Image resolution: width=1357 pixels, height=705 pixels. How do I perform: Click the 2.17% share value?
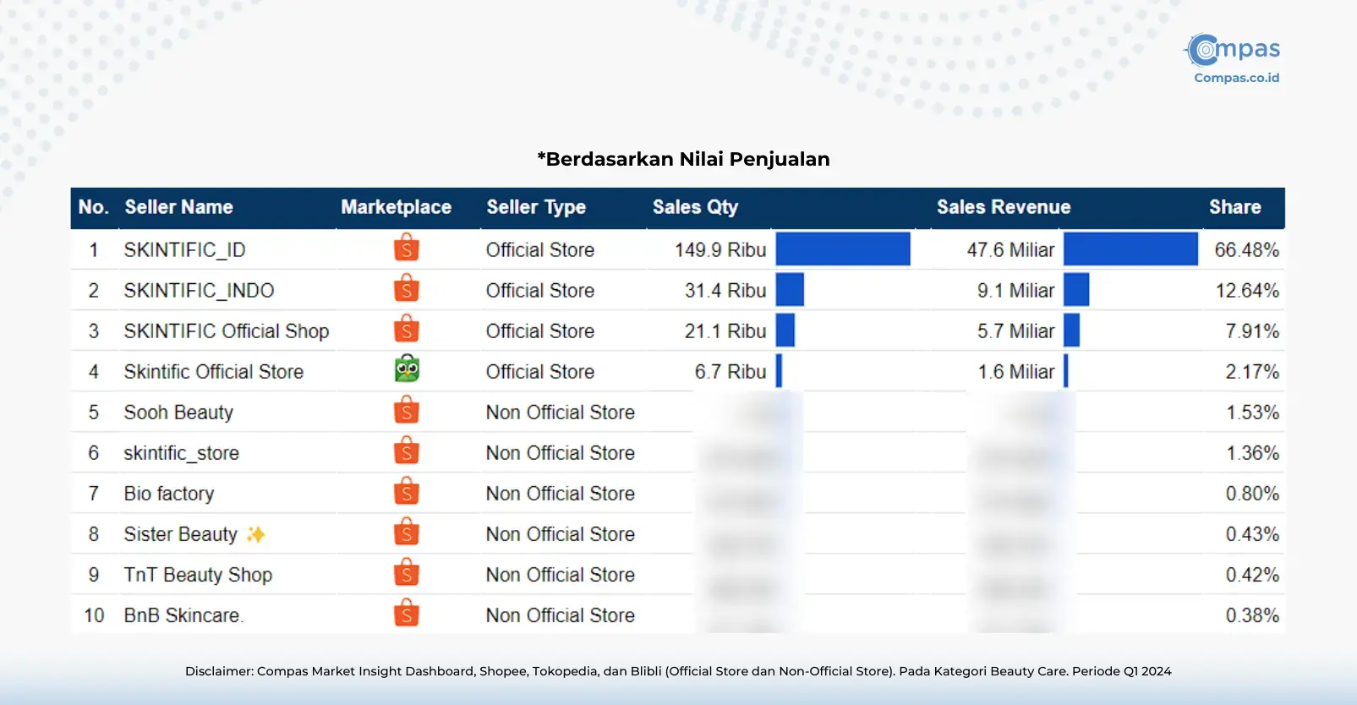(x=1252, y=372)
